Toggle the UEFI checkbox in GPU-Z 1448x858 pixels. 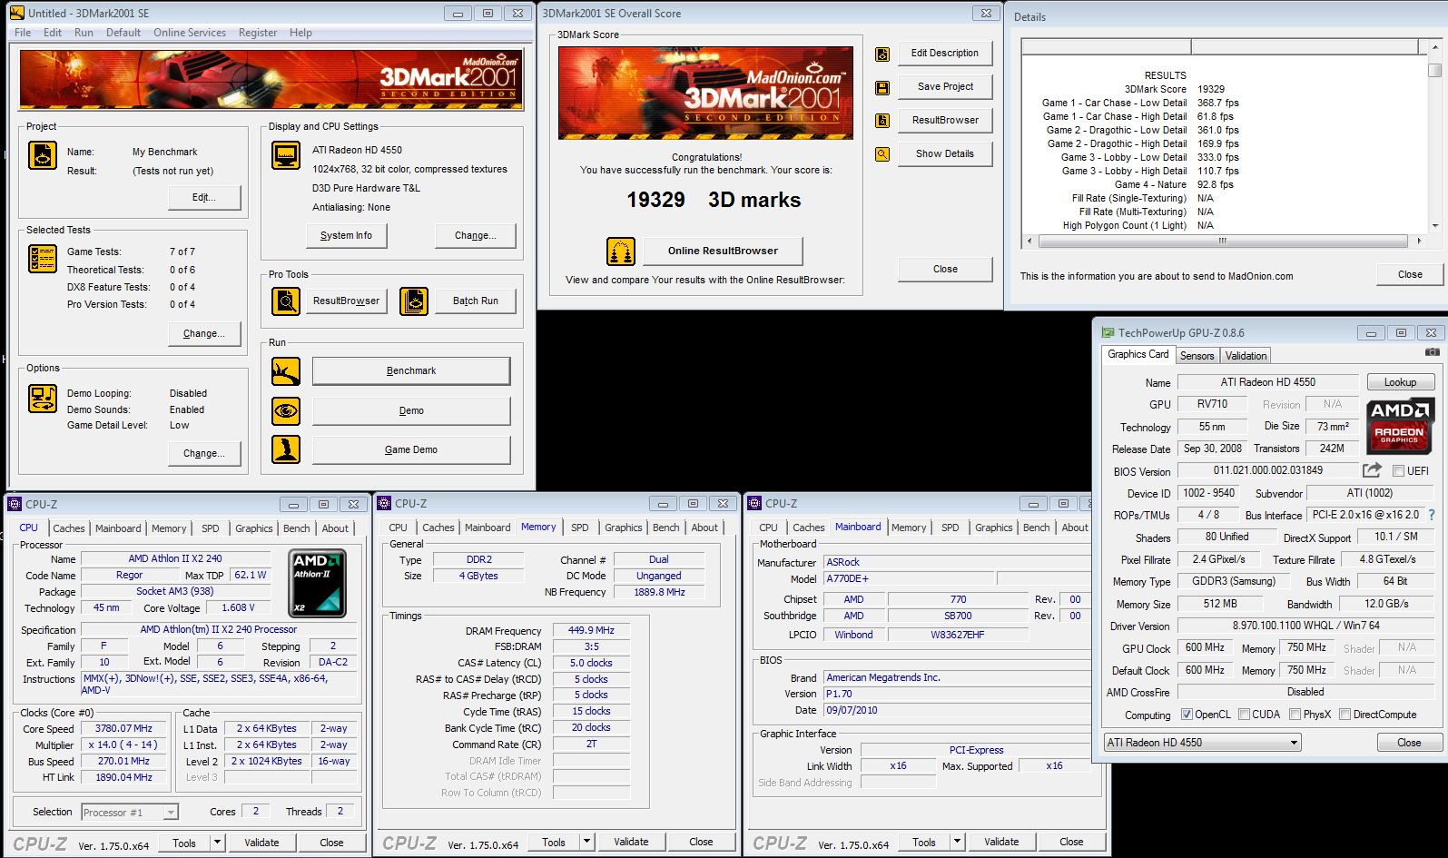(x=1398, y=471)
